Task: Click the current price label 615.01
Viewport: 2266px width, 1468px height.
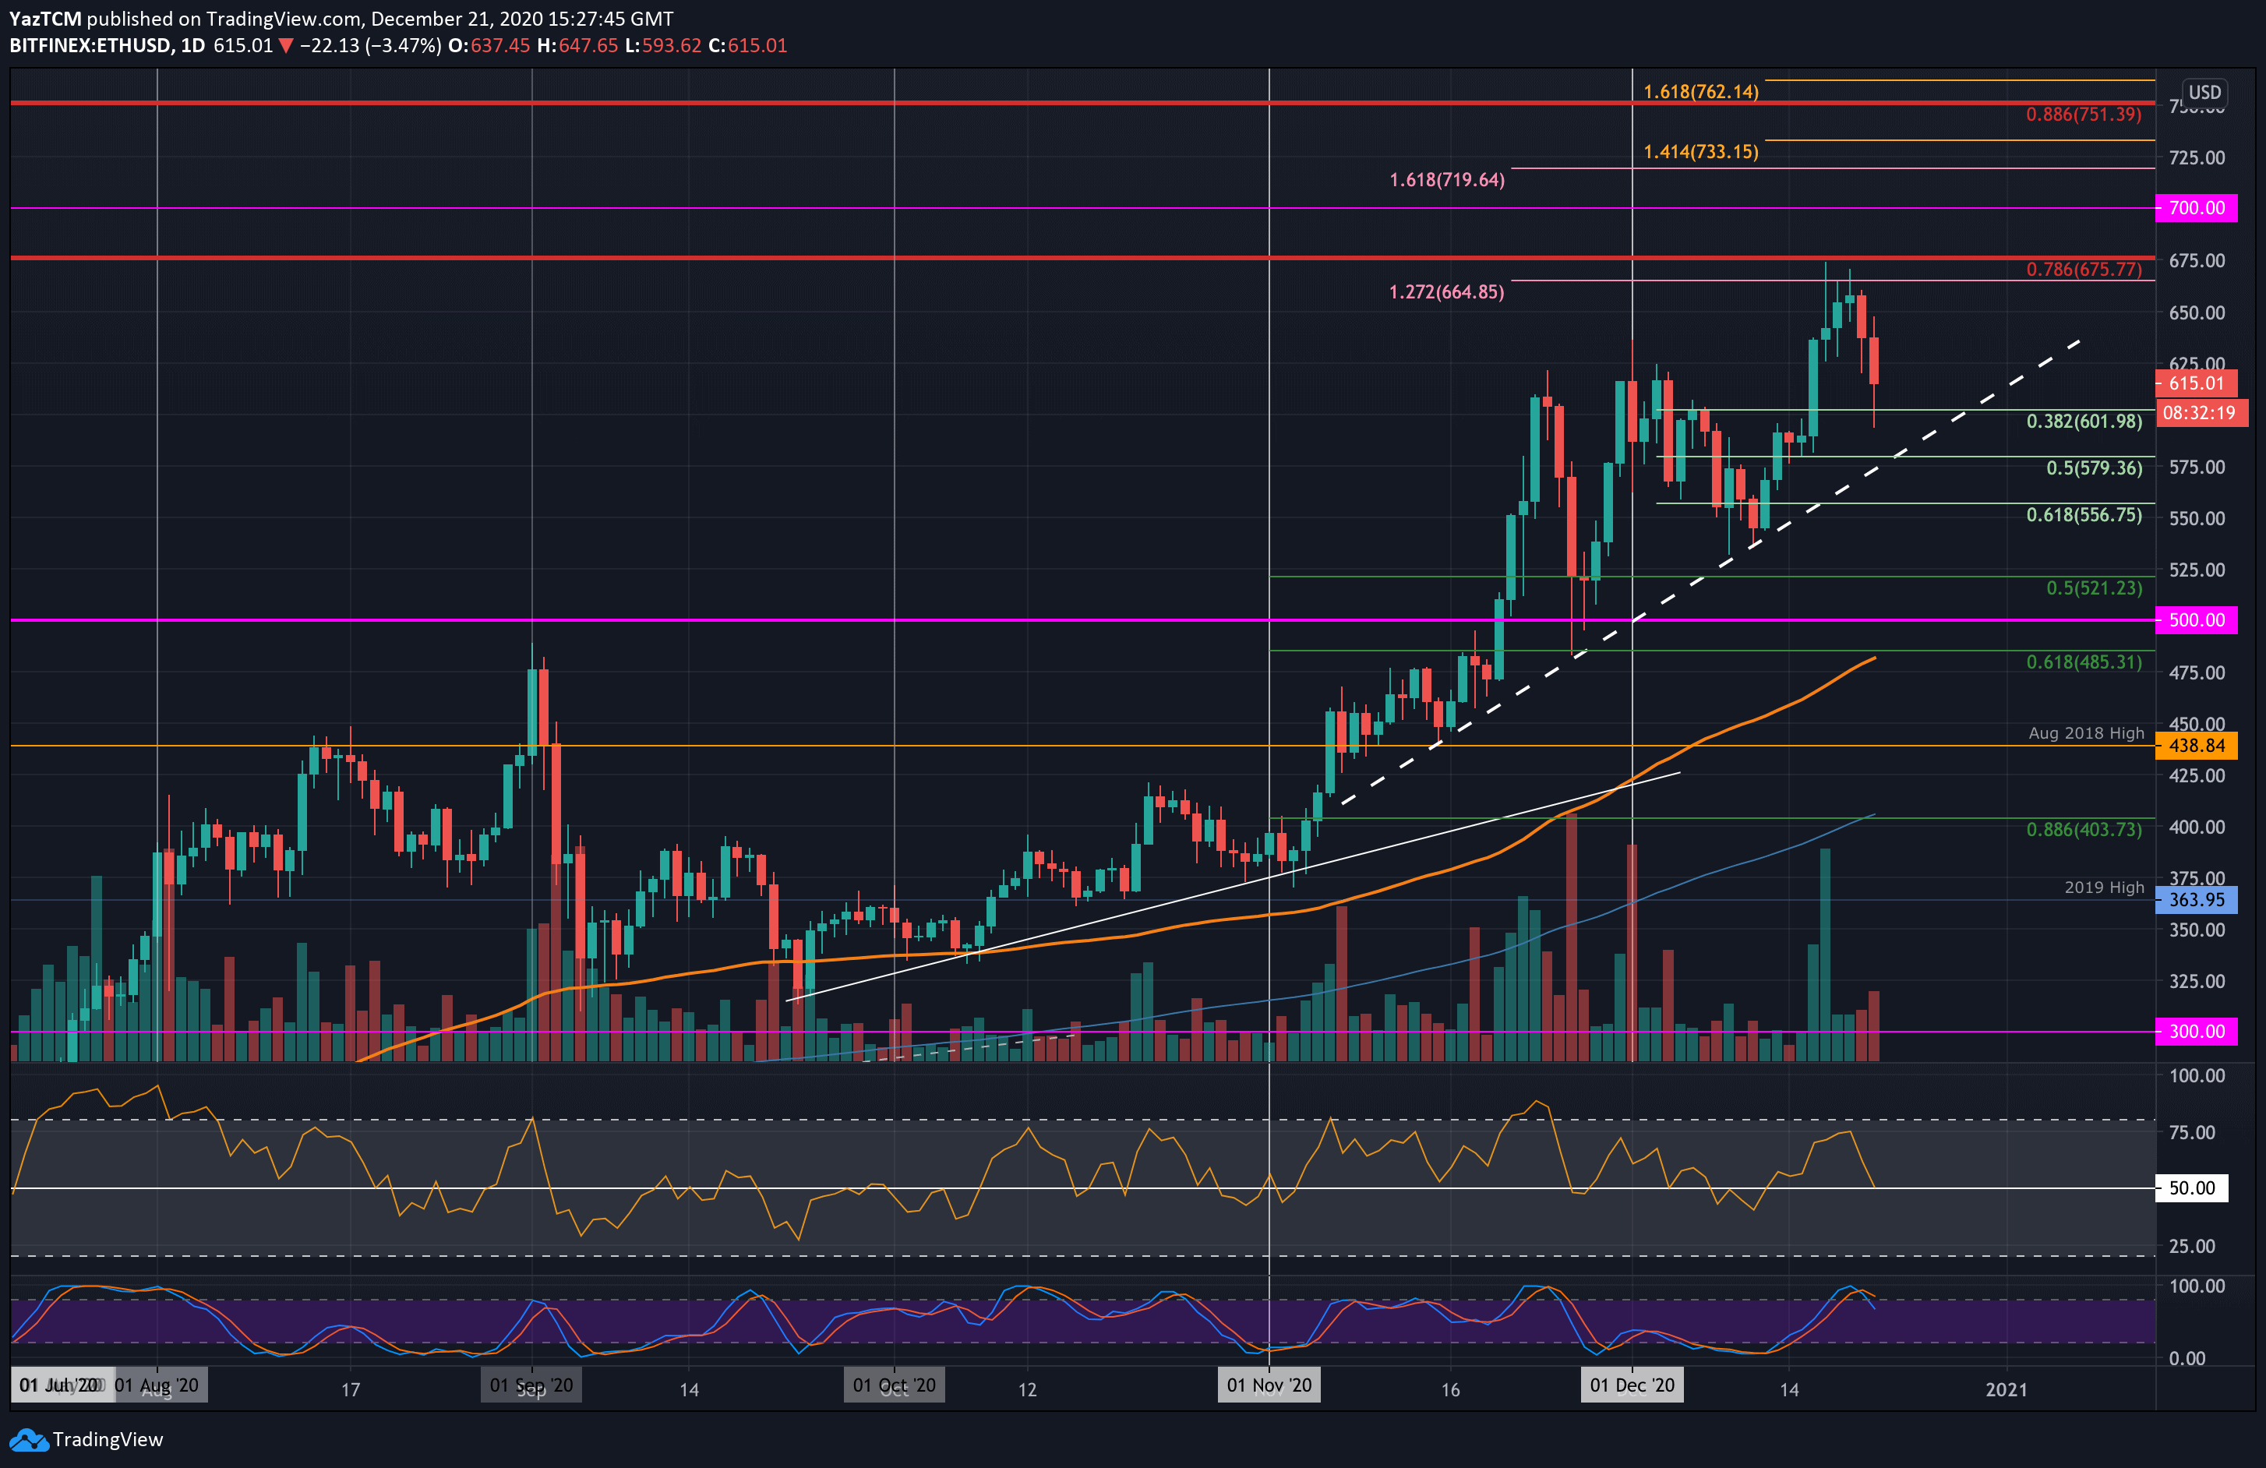Action: [2197, 383]
